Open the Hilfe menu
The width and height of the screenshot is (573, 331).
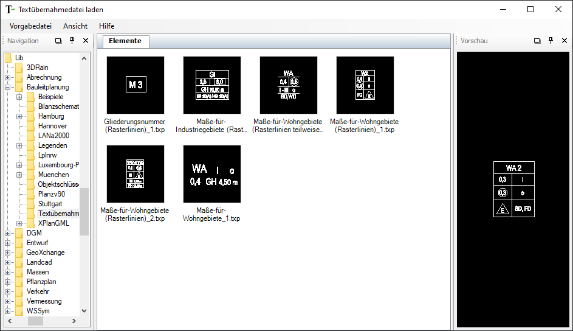pos(106,26)
